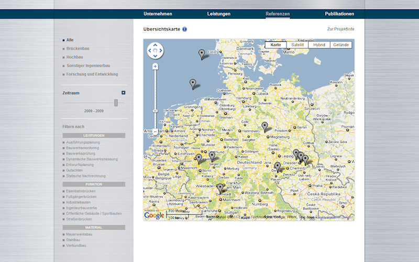Click the North Sea marker northwest of Cuxhaven
The height and width of the screenshot is (262, 419).
[193, 84]
